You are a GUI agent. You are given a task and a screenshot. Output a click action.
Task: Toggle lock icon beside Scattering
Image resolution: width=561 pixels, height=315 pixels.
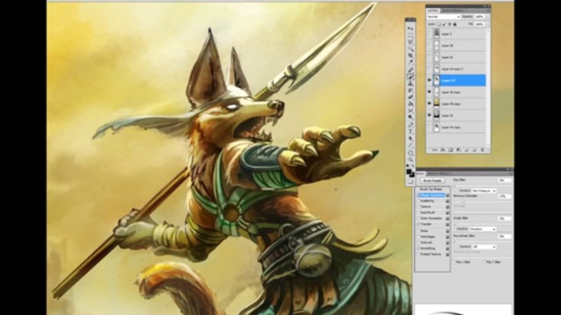[447, 201]
